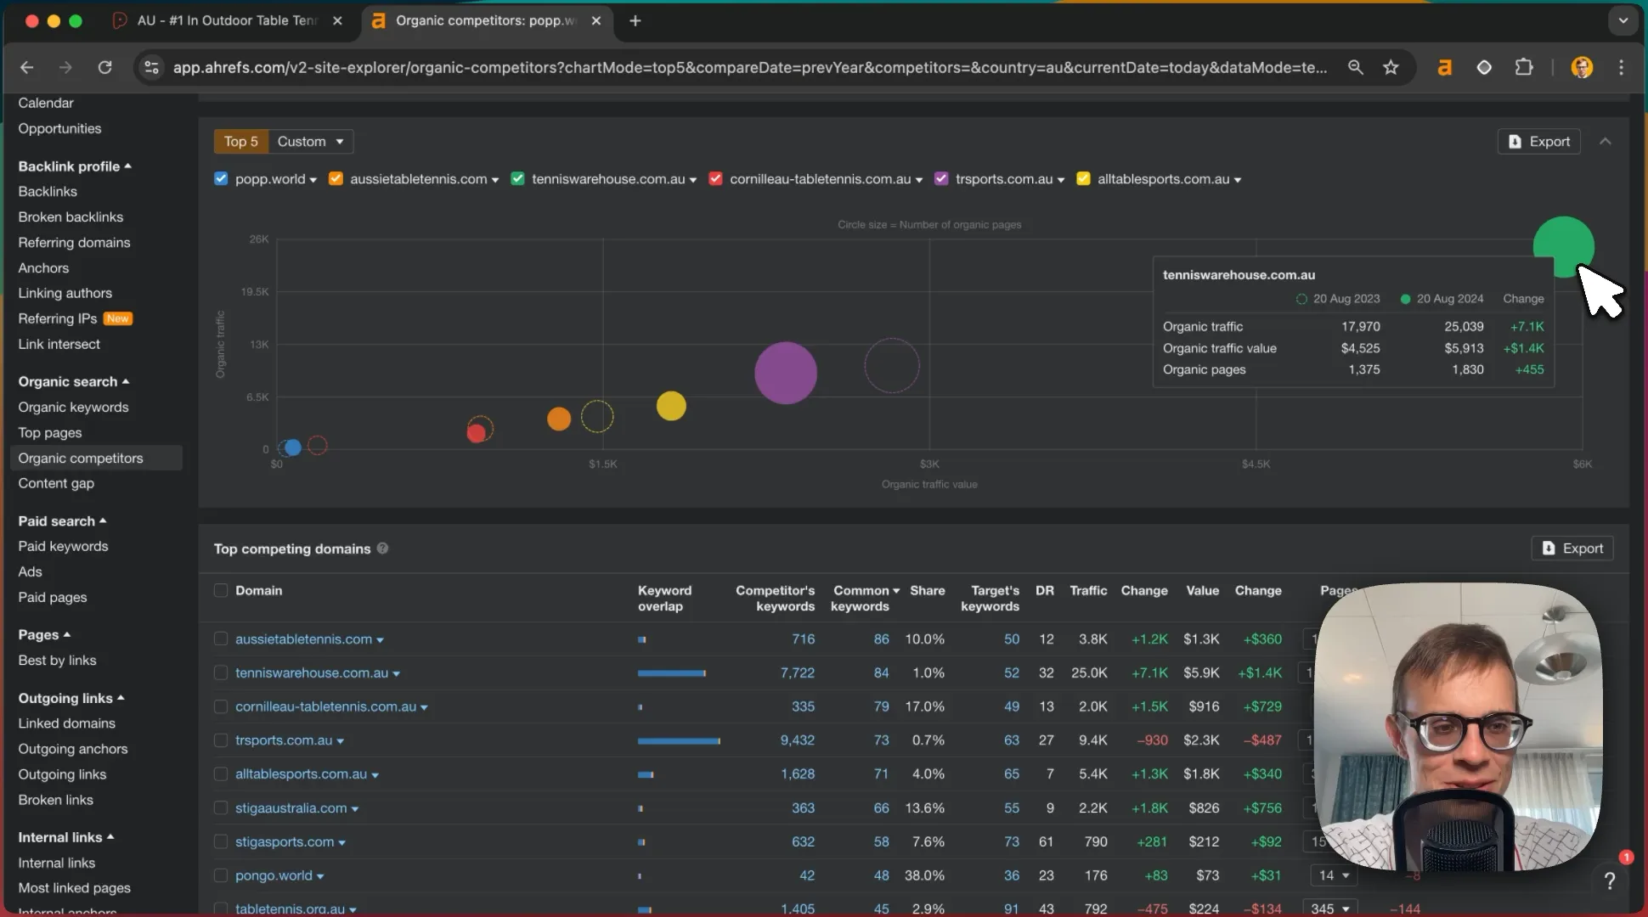Bookmark this page with the star icon
The width and height of the screenshot is (1648, 917).
1391,67
